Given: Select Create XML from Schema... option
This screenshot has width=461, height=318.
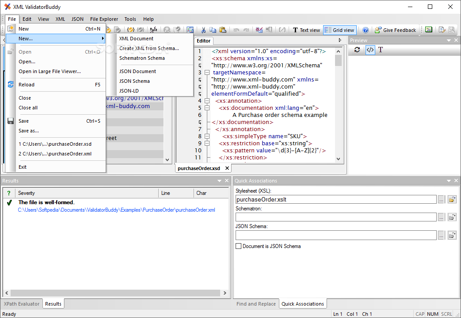Looking at the screenshot, I should pyautogui.click(x=149, y=48).
